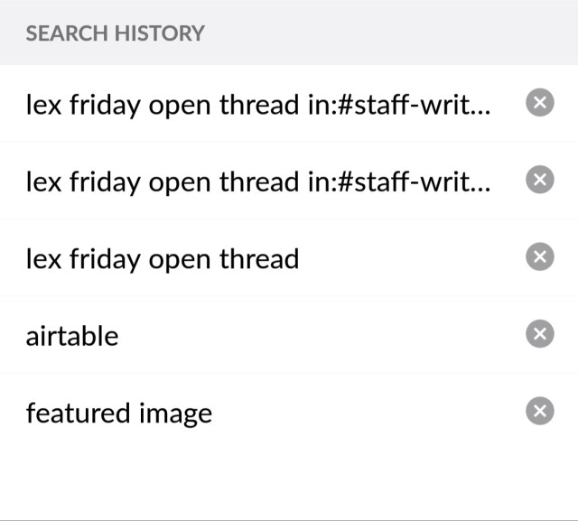Click the SEARCH HISTORY header label
This screenshot has height=521, width=578.
(115, 33)
